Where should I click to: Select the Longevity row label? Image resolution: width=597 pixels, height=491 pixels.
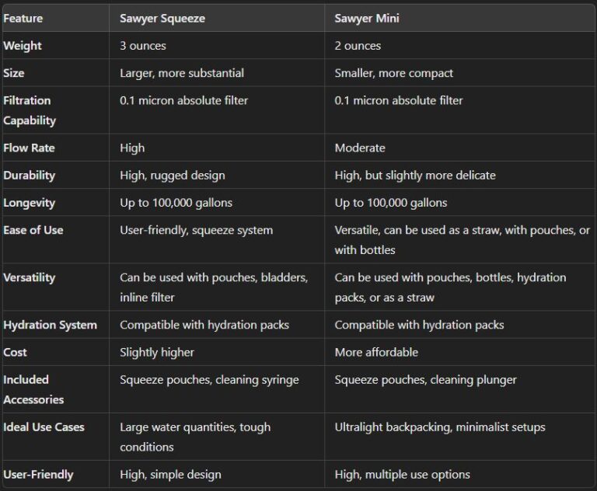pyautogui.click(x=29, y=203)
